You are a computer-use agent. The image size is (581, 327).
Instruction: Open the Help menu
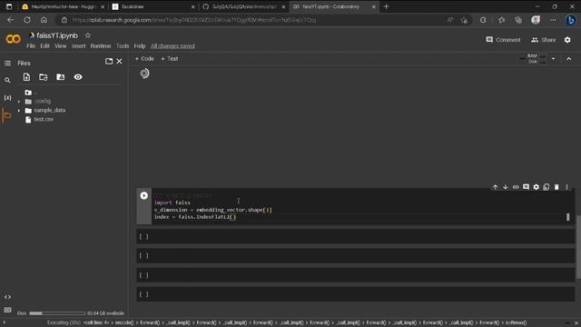[140, 46]
